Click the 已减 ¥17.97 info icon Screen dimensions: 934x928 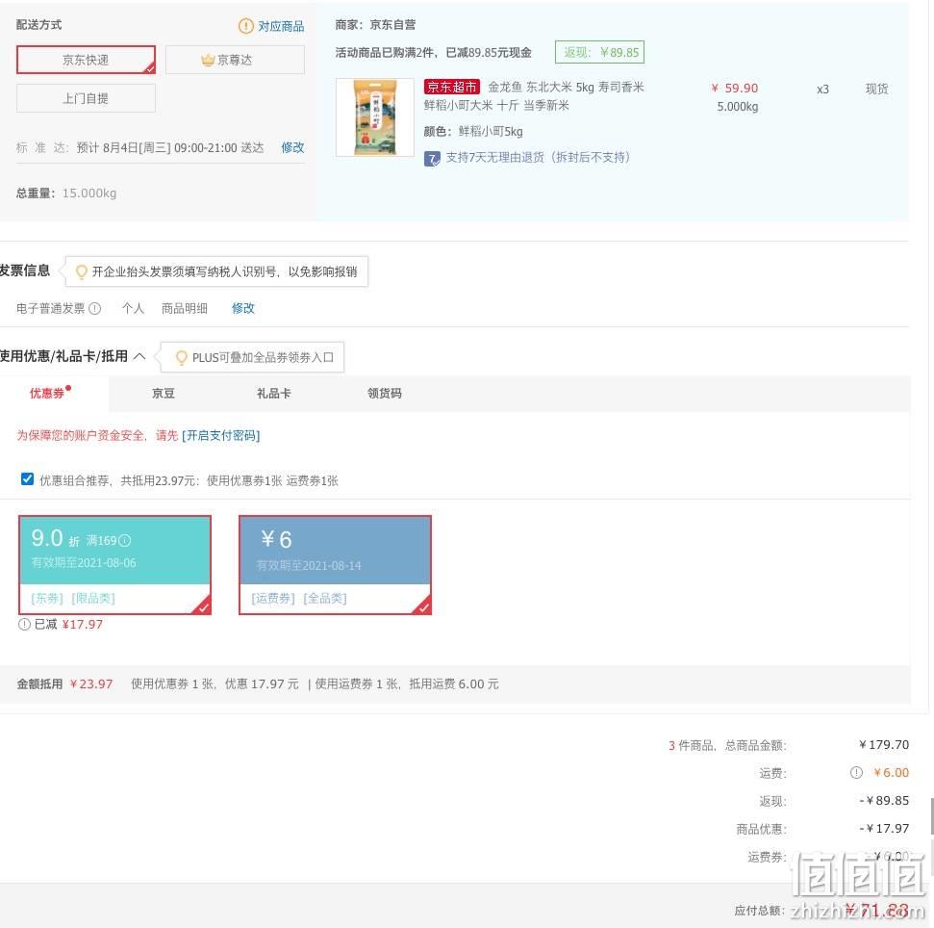24,625
